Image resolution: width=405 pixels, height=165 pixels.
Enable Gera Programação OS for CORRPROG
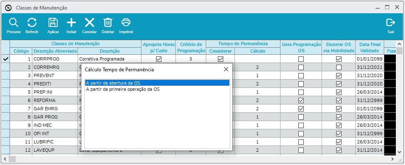301,59
